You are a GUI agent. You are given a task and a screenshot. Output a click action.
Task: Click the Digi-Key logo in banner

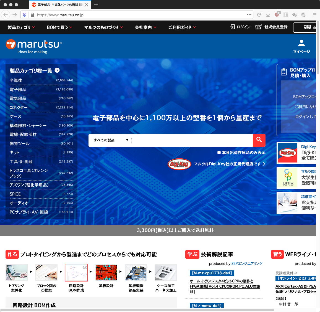tap(179, 164)
